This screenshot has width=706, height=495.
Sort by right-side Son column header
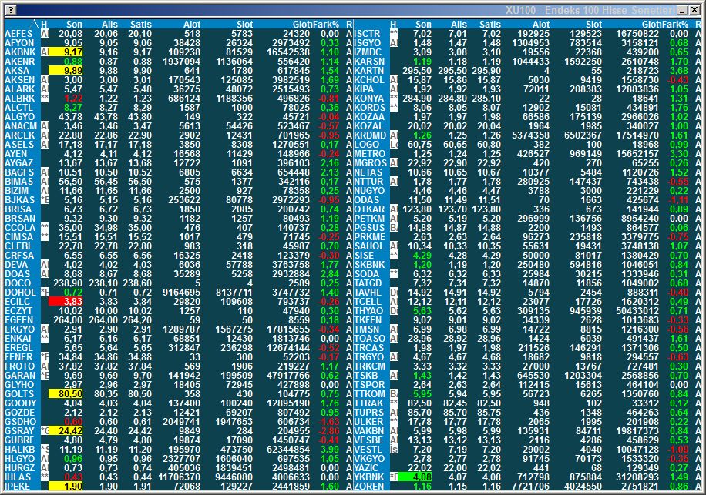(x=423, y=25)
